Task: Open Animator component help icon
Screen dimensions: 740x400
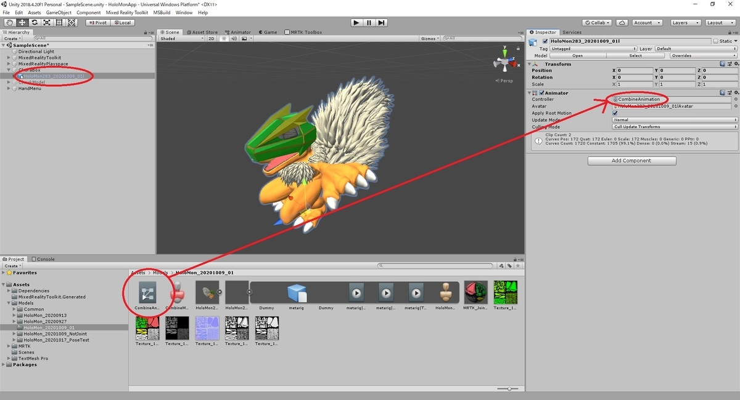Action: pyautogui.click(x=722, y=93)
